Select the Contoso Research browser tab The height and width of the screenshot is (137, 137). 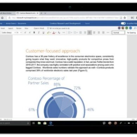point(27,13)
